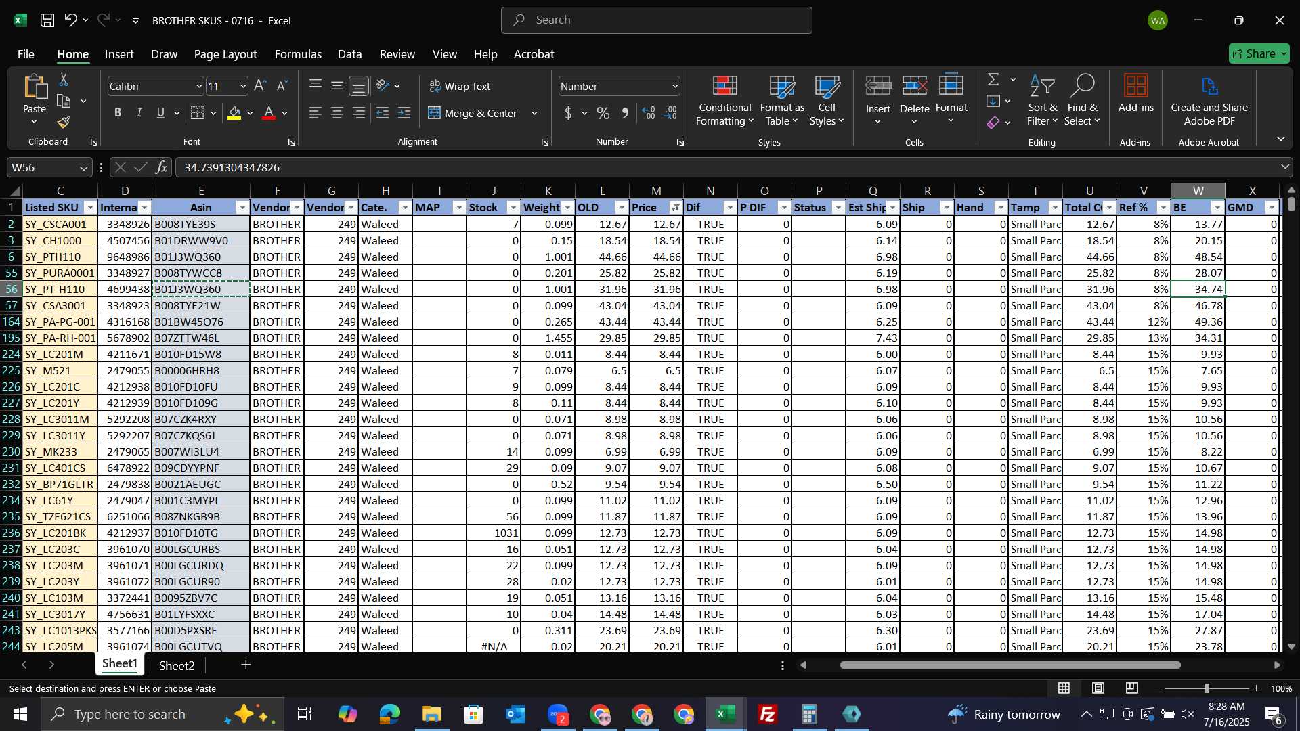
Task: Click AutoSum sigma icon
Action: point(993,80)
